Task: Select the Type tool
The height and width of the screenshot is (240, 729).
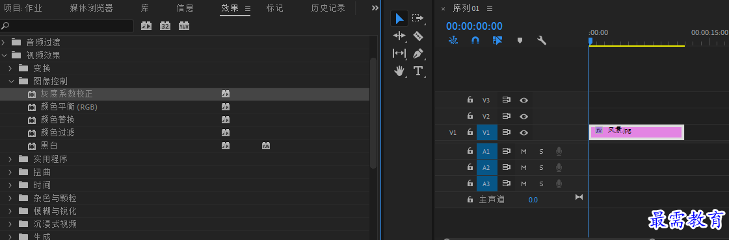Action: tap(418, 71)
